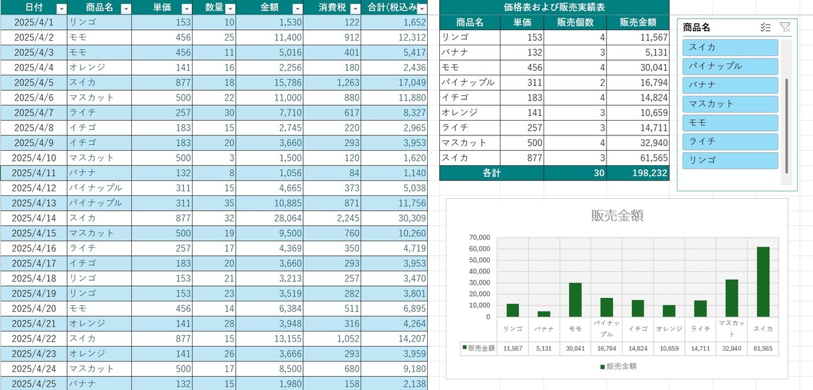
Task: Select the バナナ bar in the chart
Action: tap(544, 314)
